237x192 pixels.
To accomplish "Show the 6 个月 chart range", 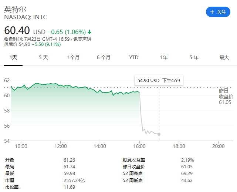I will point(104,57).
